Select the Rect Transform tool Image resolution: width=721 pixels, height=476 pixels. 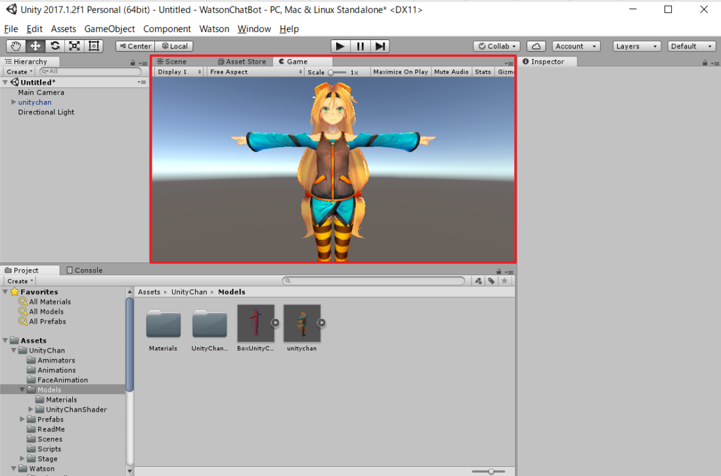click(x=93, y=46)
